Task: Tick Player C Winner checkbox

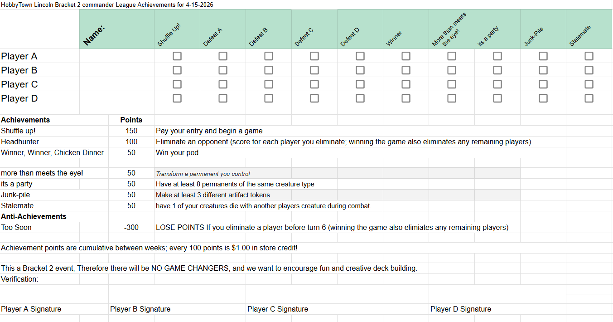Action: click(x=406, y=84)
